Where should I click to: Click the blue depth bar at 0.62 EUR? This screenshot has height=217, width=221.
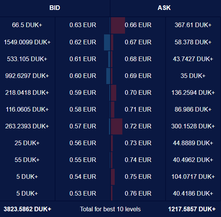pos(107,42)
